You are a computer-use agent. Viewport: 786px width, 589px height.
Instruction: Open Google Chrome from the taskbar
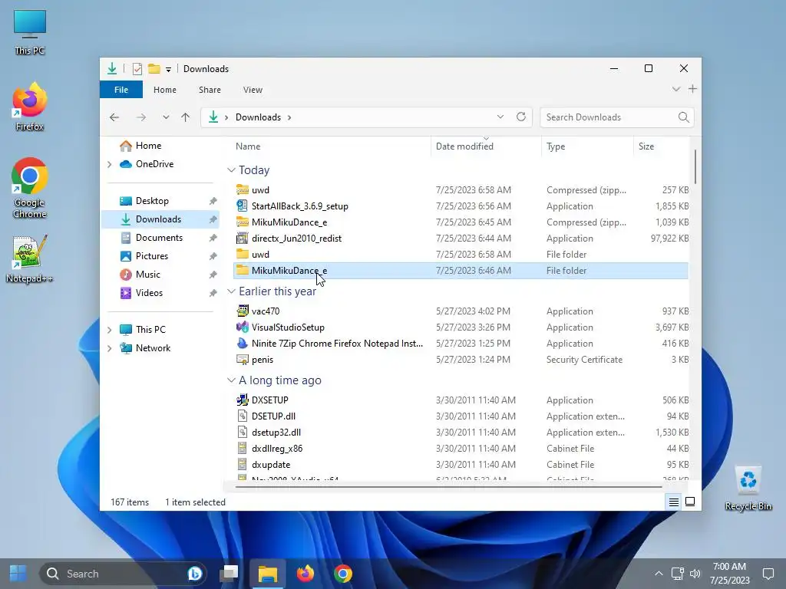click(x=343, y=574)
